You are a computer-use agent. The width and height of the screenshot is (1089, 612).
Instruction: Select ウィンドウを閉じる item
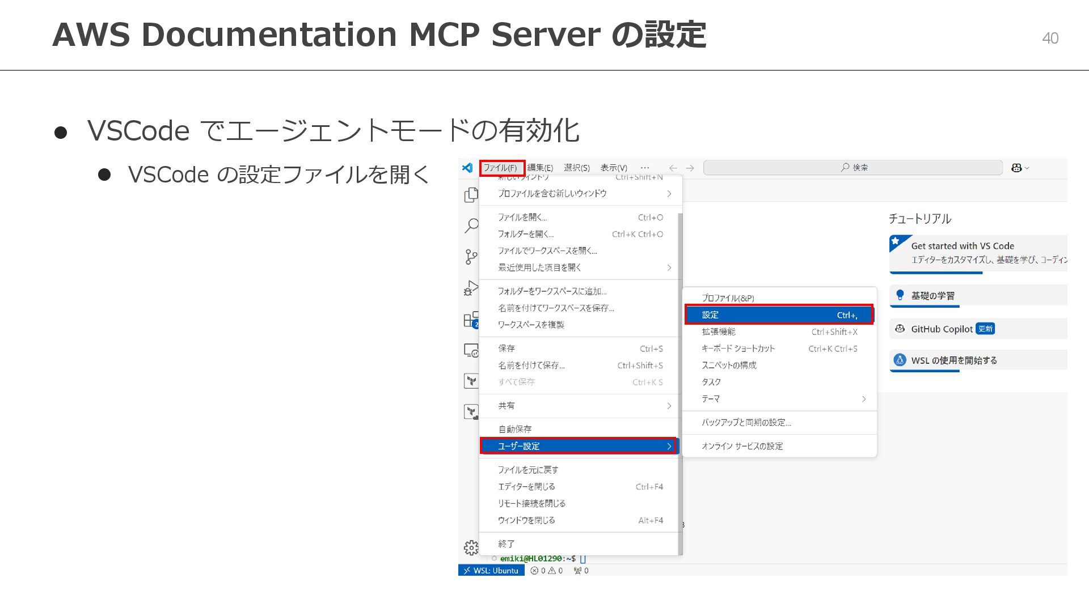(579, 520)
